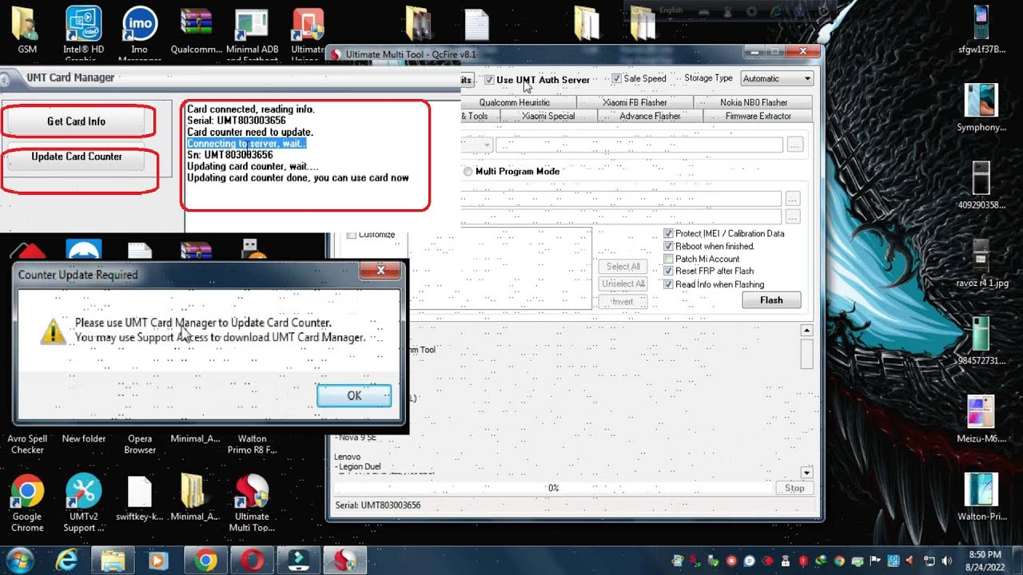
Task: Open Minimal ADB and Fastboot shortcut
Action: point(253,32)
